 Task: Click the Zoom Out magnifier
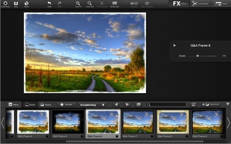click(x=90, y=4)
